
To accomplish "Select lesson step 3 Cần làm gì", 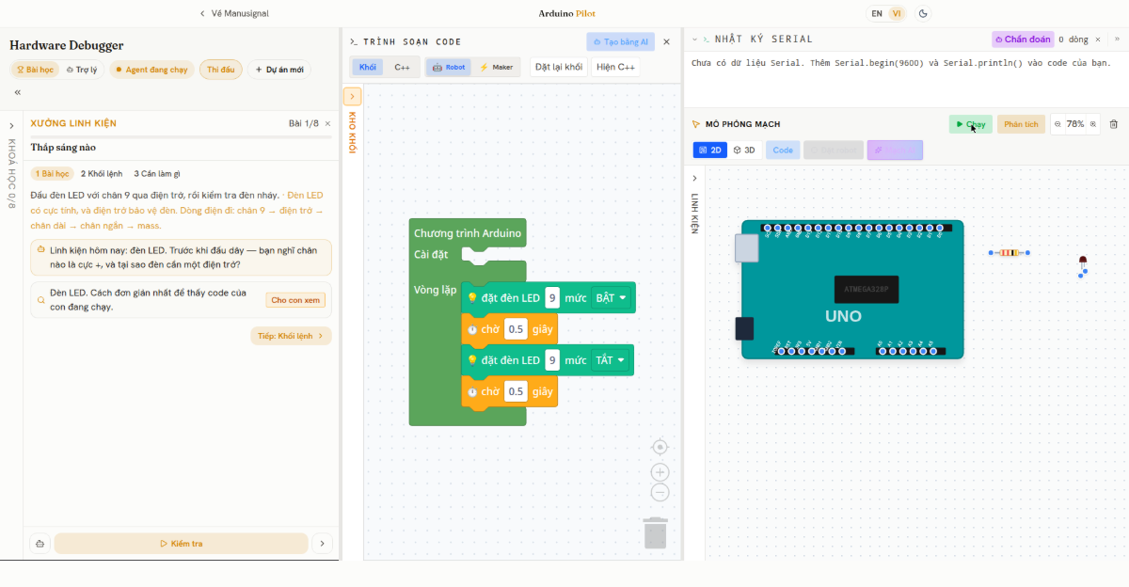I will 157,173.
